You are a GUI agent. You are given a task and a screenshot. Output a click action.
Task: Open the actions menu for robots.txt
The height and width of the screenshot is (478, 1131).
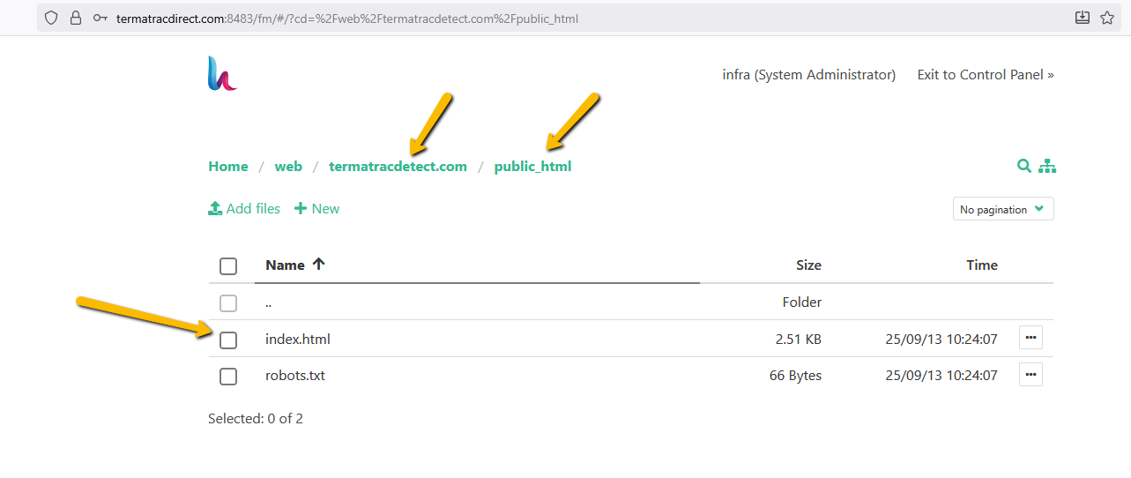1031,375
